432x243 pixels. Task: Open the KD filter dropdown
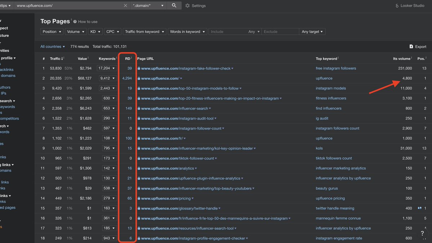point(95,32)
